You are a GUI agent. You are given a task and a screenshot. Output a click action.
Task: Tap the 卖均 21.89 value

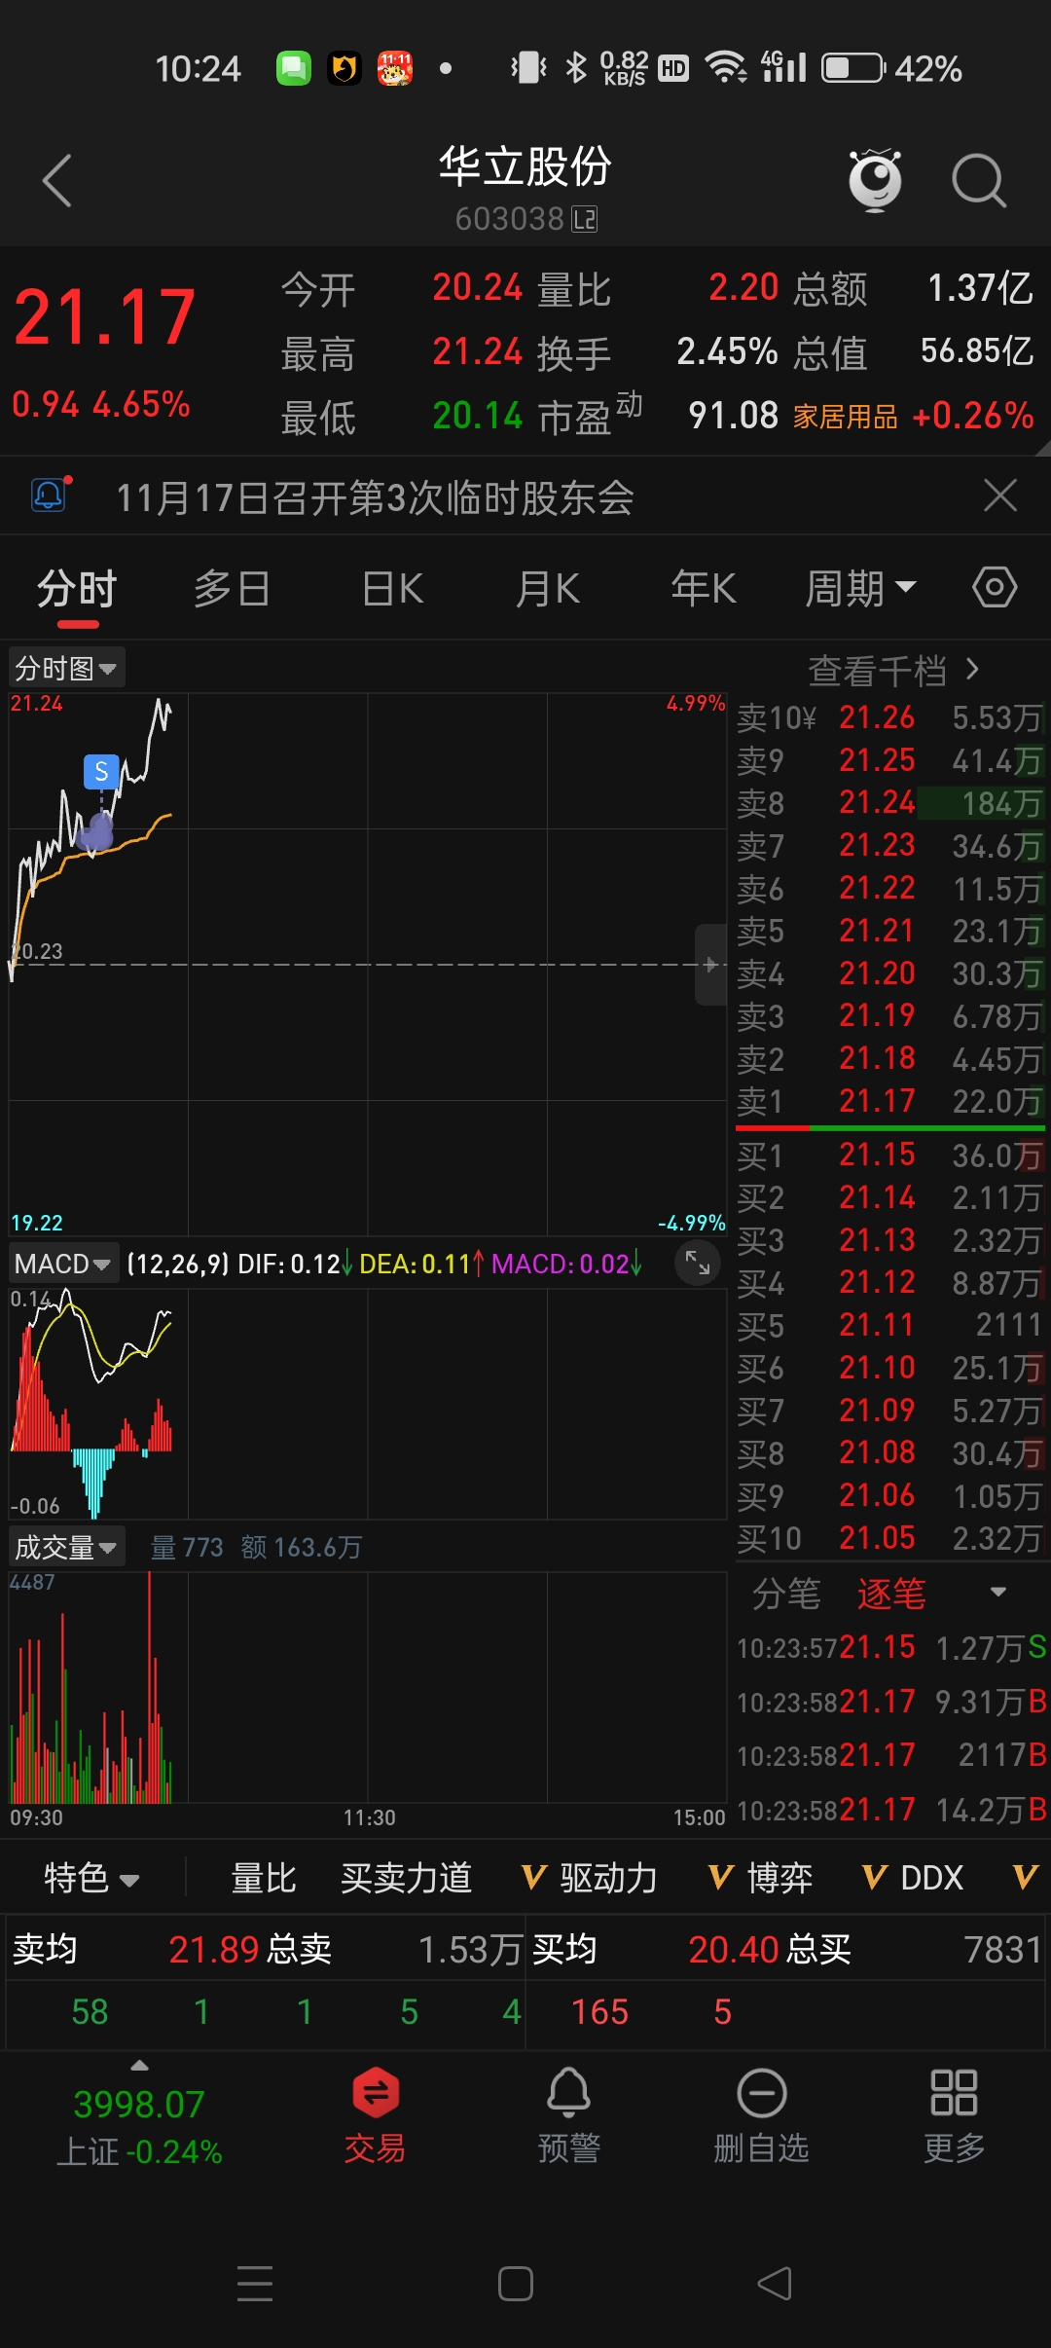[213, 1950]
